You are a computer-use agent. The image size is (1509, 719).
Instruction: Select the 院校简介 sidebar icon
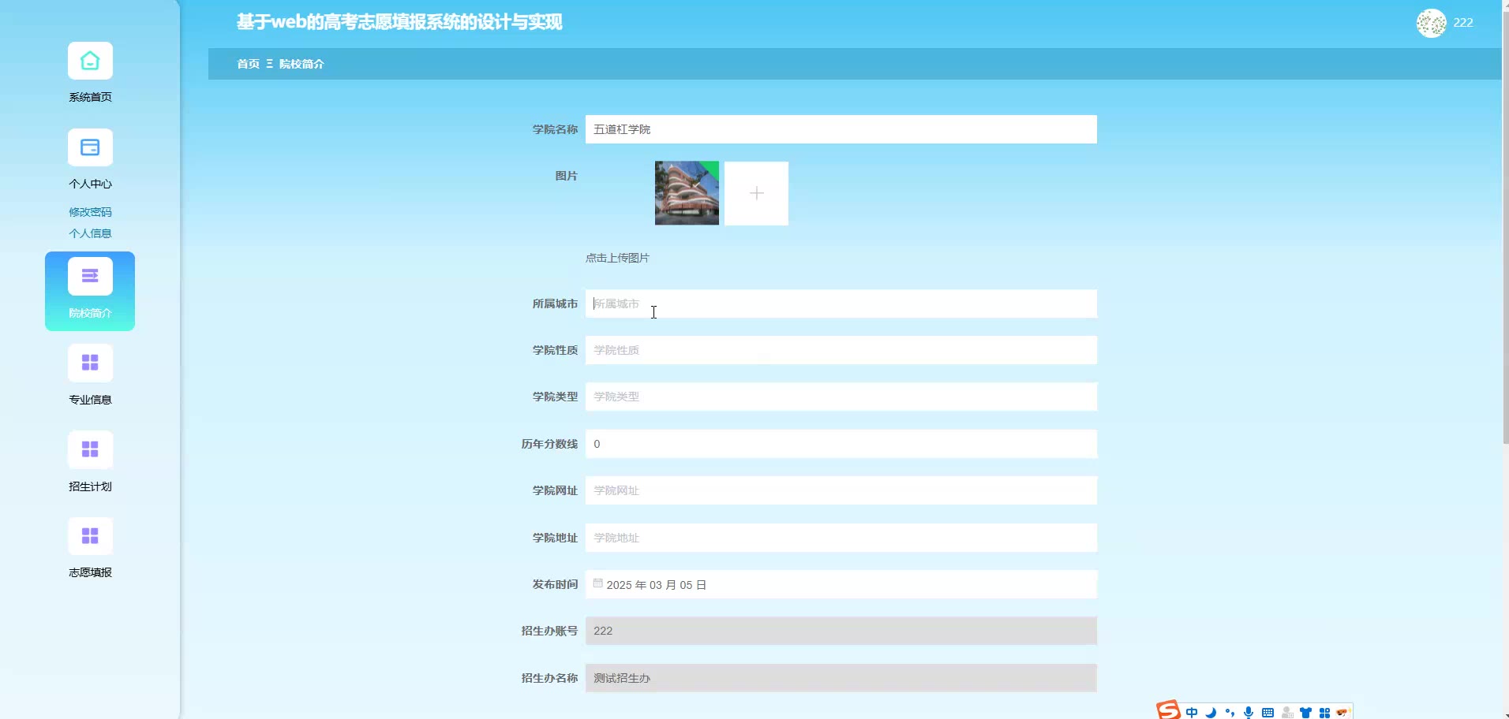(x=90, y=277)
